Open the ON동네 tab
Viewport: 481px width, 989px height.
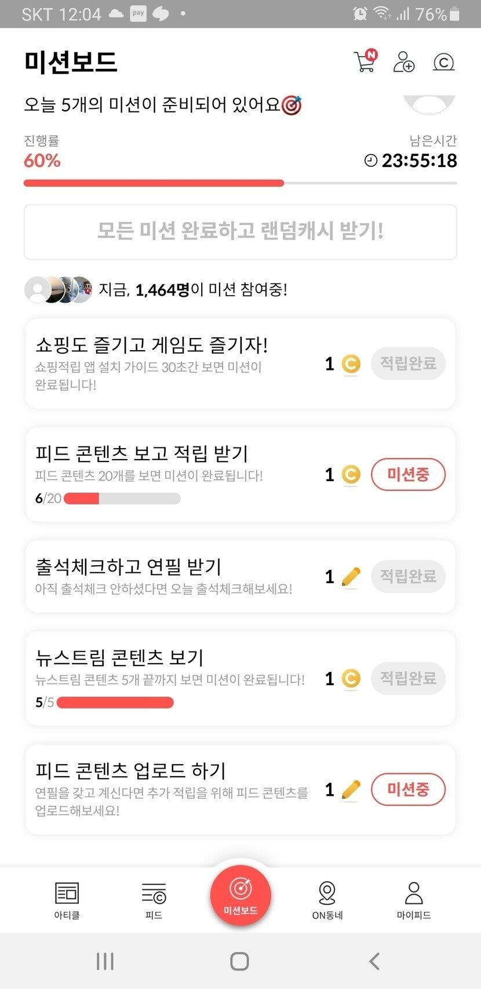327,900
